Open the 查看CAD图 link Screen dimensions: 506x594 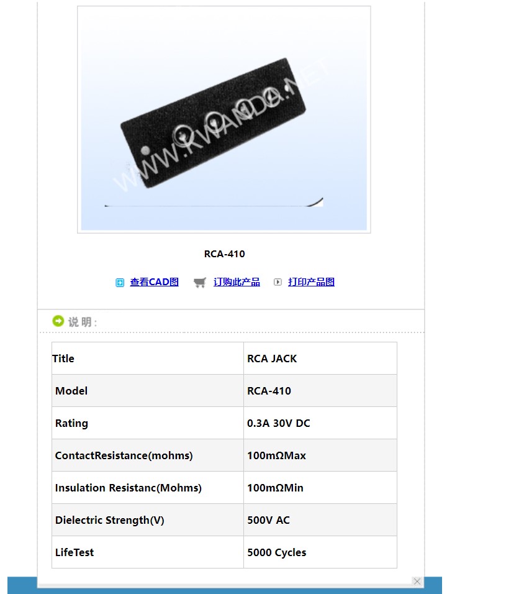coord(154,282)
